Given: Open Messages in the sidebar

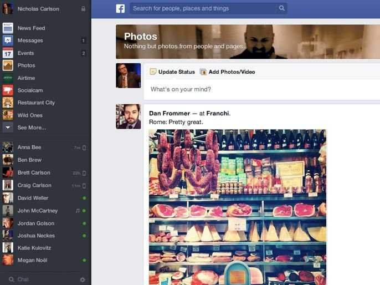Looking at the screenshot, I should click(30, 40).
